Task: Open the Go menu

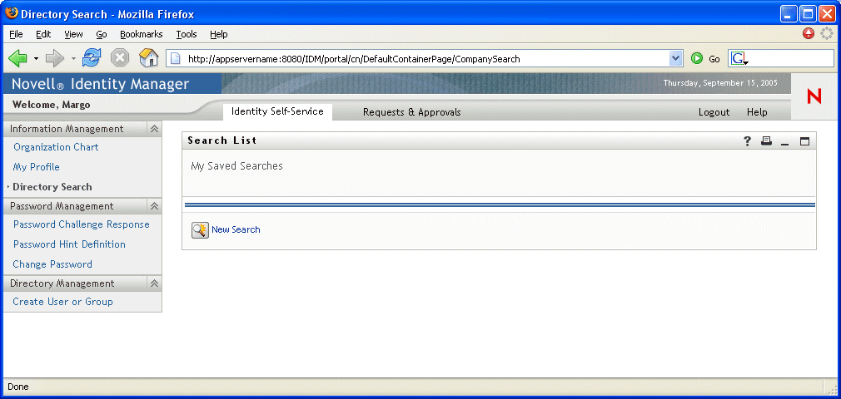Action: pos(102,34)
